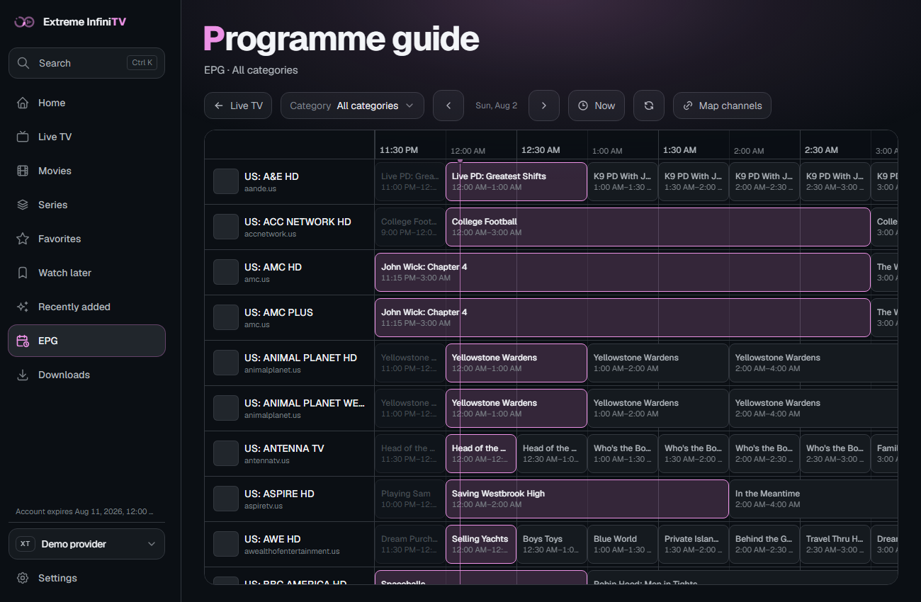The width and height of the screenshot is (921, 602).
Task: Jump to current time with Now button
Action: [597, 106]
